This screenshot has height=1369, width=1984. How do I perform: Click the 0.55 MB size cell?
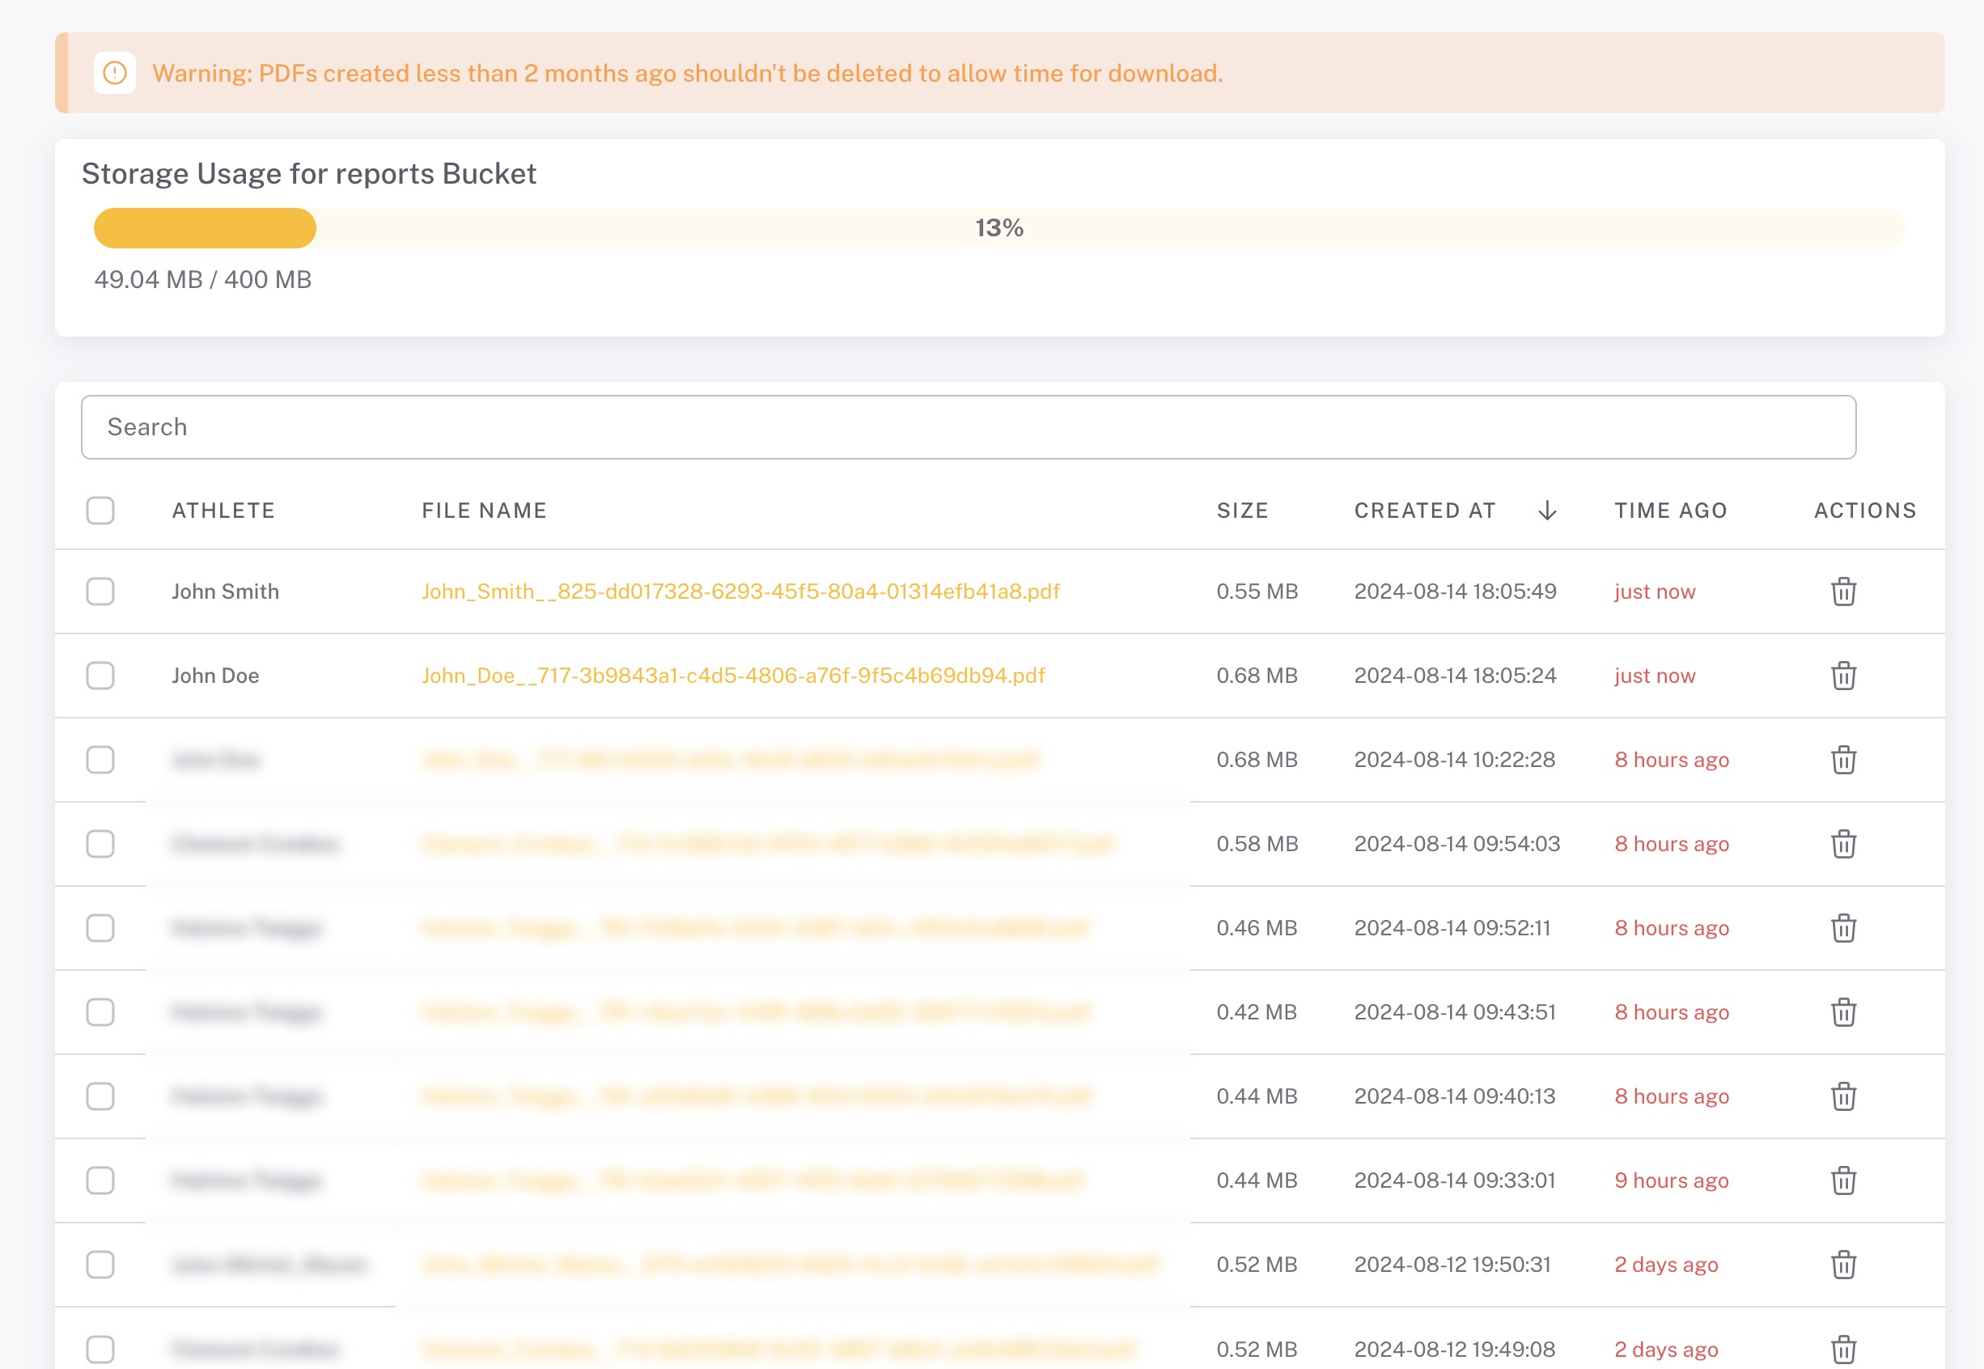click(1257, 591)
